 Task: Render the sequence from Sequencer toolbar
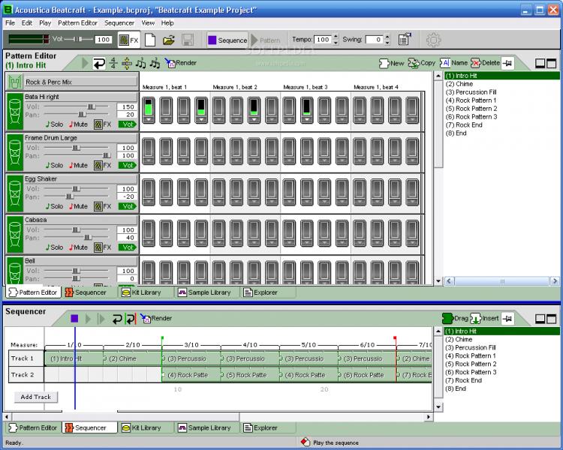(156, 318)
